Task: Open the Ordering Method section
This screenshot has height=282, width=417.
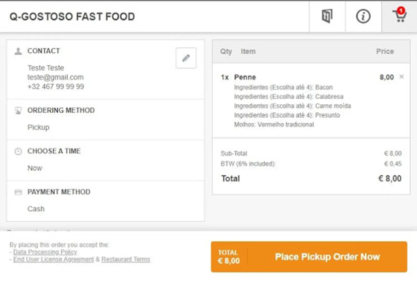Action: (x=61, y=110)
